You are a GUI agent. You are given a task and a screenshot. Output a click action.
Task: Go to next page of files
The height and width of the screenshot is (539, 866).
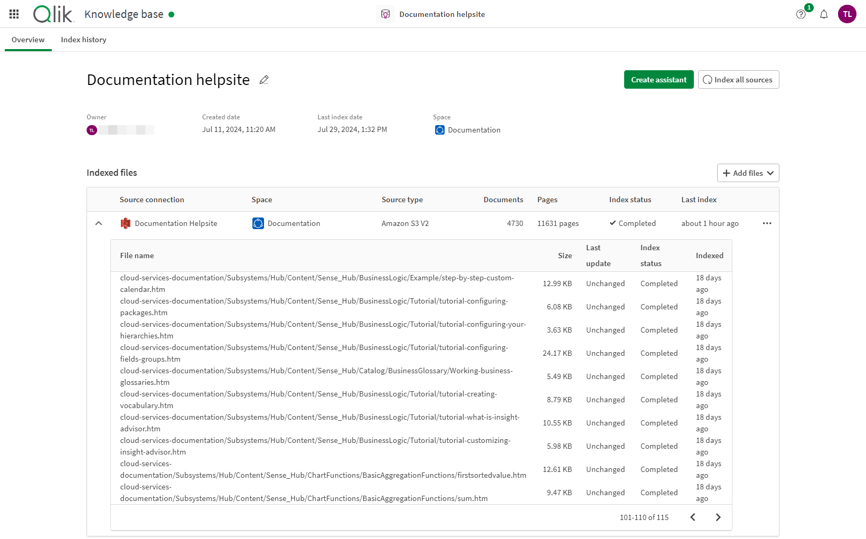pyautogui.click(x=718, y=517)
